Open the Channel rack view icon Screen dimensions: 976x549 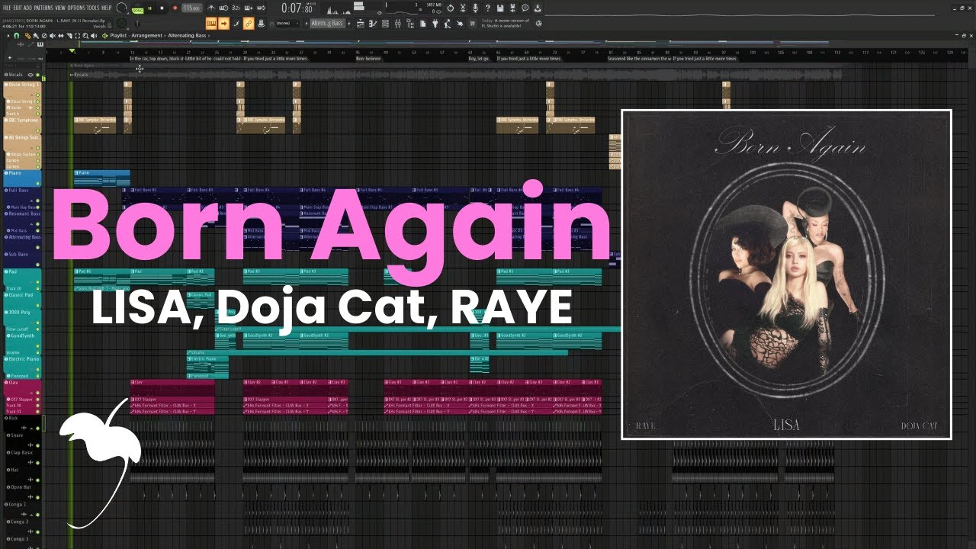385,24
